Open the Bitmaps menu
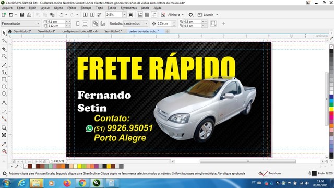 point(86,8)
